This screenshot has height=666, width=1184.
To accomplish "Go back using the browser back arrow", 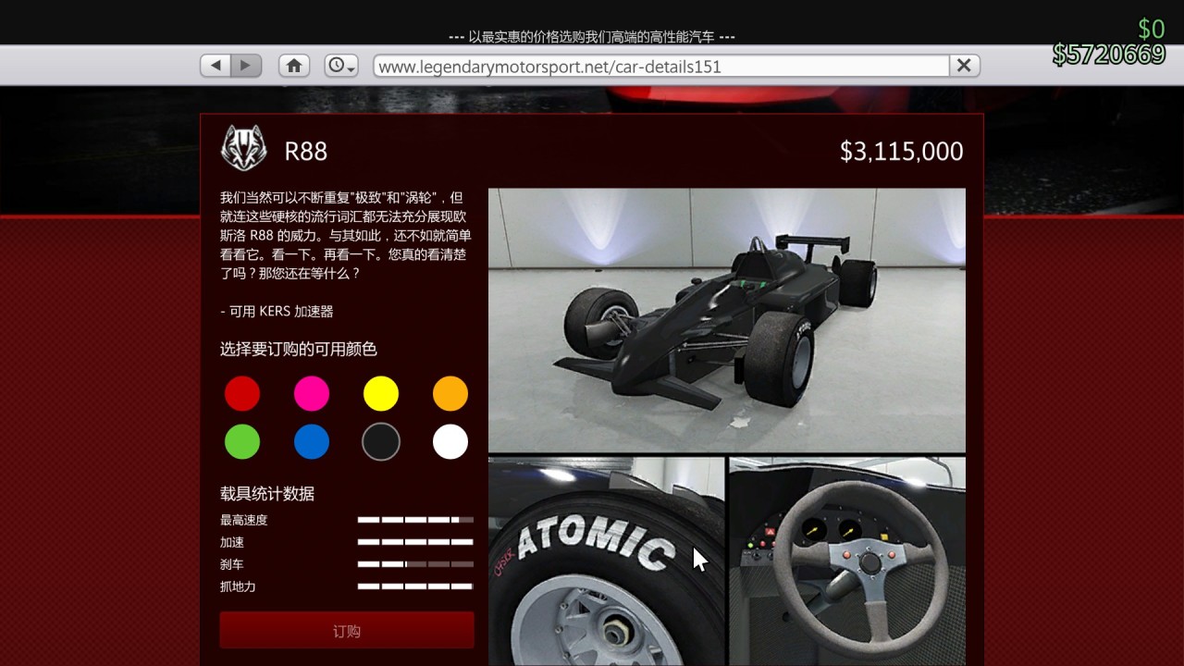I will point(216,66).
